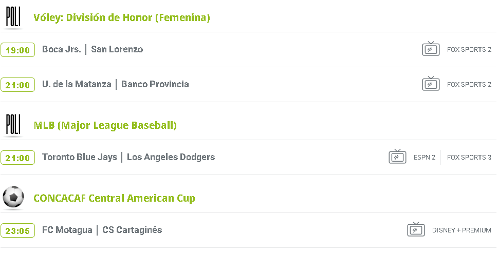Open CONCACAF Central American Cup heading
498x253 pixels.
click(x=114, y=198)
